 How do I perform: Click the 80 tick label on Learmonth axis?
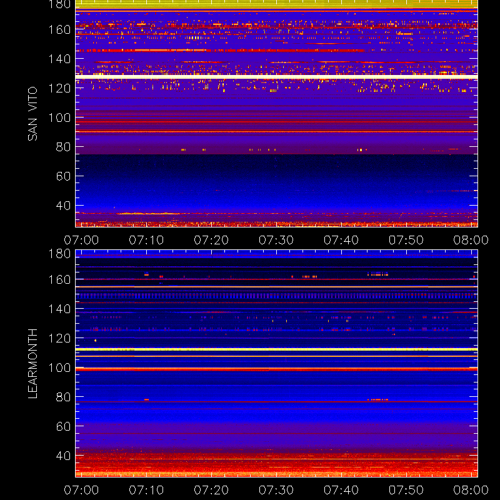63,397
